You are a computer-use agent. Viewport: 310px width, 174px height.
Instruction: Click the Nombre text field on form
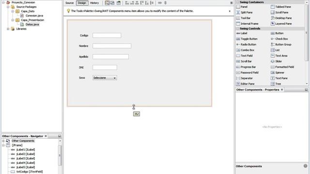click(112, 46)
